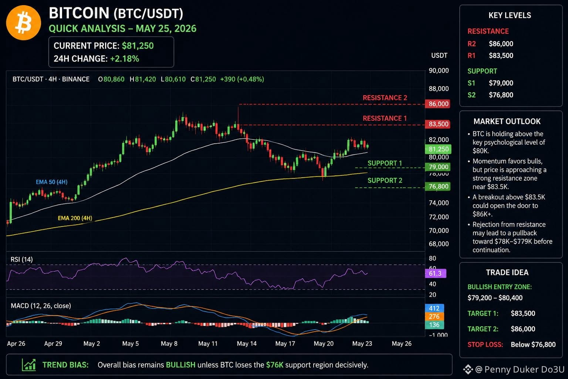Click the low value L80,610
This screenshot has width=568, height=379.
pos(173,79)
